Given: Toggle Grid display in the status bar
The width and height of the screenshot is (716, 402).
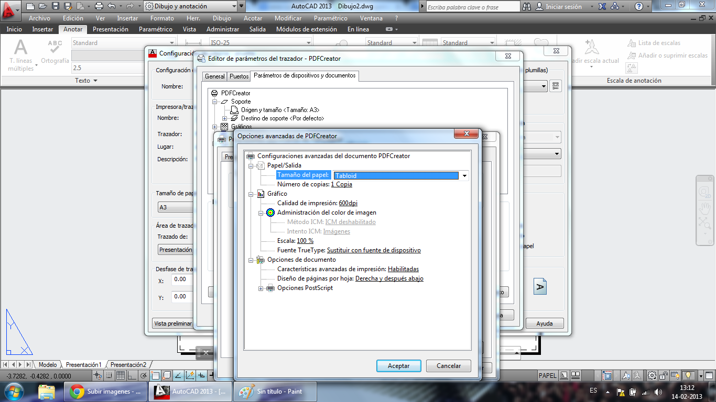Looking at the screenshot, I should coord(121,375).
